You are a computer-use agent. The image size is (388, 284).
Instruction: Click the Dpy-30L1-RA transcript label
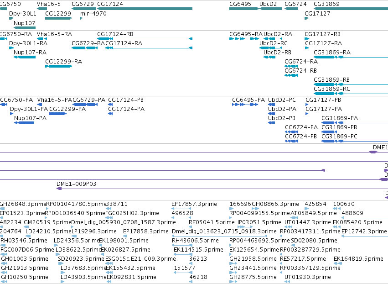28,43
